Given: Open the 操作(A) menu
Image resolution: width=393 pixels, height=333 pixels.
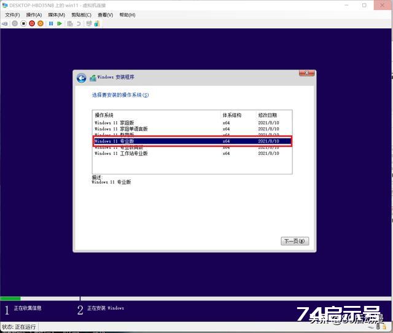Looking at the screenshot, I should [34, 15].
